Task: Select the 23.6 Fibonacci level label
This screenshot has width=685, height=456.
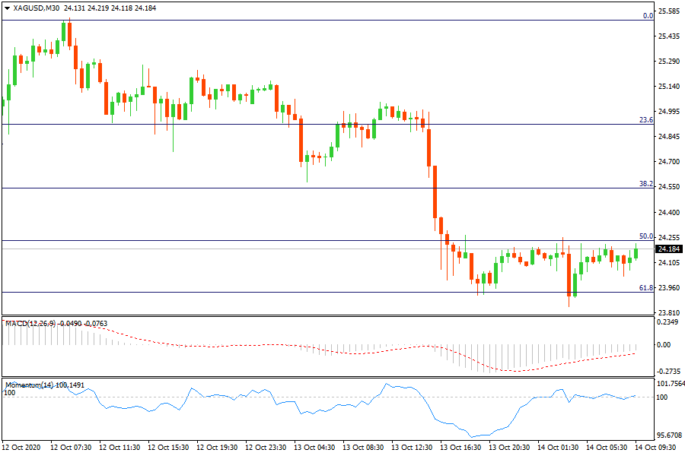Action: pos(647,119)
